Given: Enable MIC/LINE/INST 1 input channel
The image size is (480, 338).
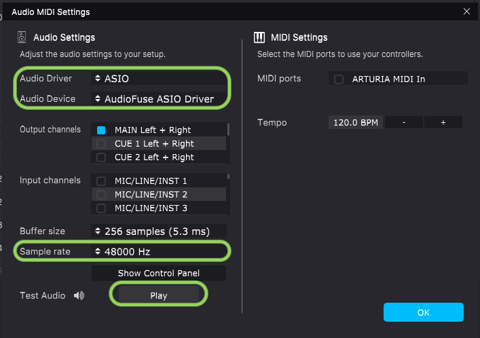Looking at the screenshot, I should pyautogui.click(x=101, y=181).
